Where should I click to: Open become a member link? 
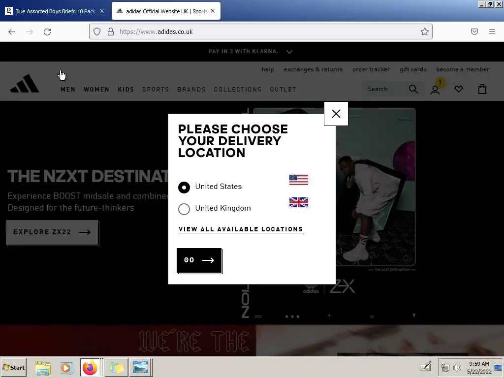(463, 69)
